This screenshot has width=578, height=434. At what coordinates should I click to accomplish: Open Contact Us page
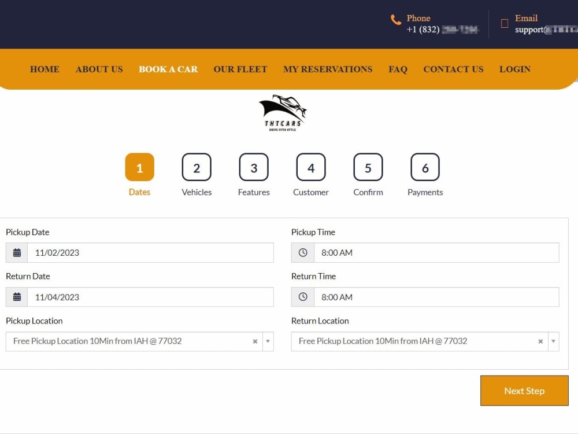pyautogui.click(x=453, y=69)
